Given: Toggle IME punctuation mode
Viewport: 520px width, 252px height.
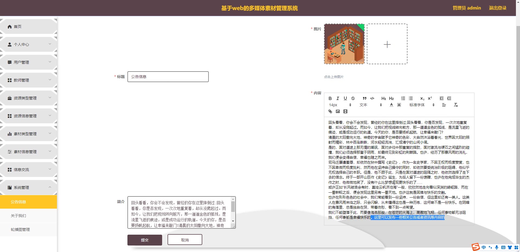Looking at the screenshot, I should pos(490,247).
